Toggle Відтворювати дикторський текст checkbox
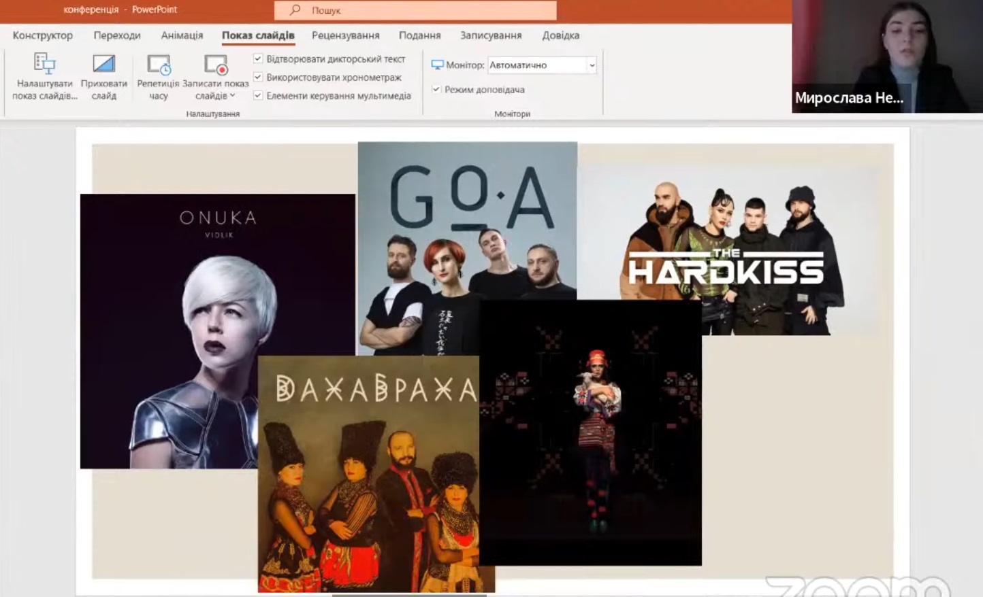This screenshot has width=983, height=597. (x=258, y=59)
